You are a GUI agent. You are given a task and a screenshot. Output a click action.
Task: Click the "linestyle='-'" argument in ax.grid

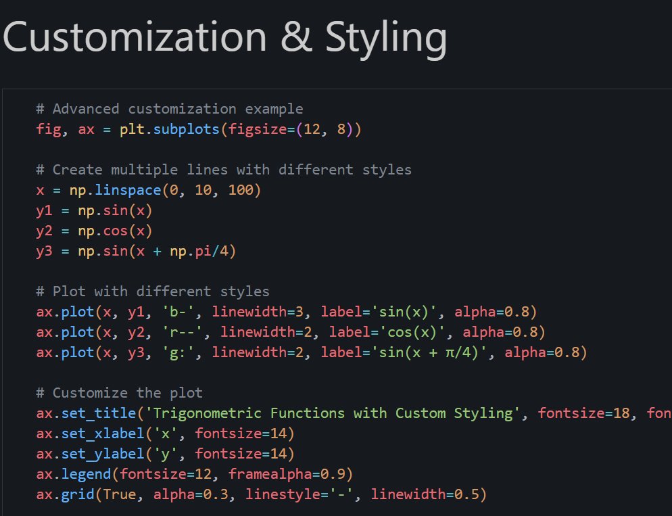pyautogui.click(x=299, y=494)
